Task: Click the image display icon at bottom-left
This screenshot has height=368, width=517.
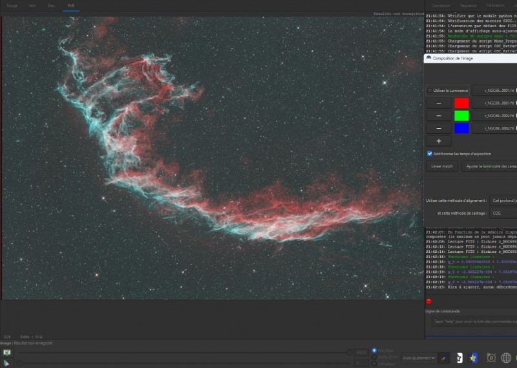Action: tap(6, 352)
